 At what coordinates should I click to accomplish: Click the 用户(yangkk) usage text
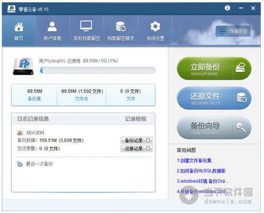point(78,61)
